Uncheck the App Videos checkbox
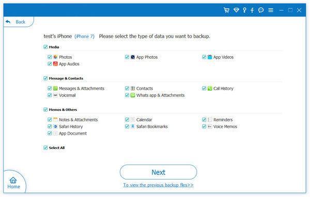310x197 pixels. click(x=204, y=57)
